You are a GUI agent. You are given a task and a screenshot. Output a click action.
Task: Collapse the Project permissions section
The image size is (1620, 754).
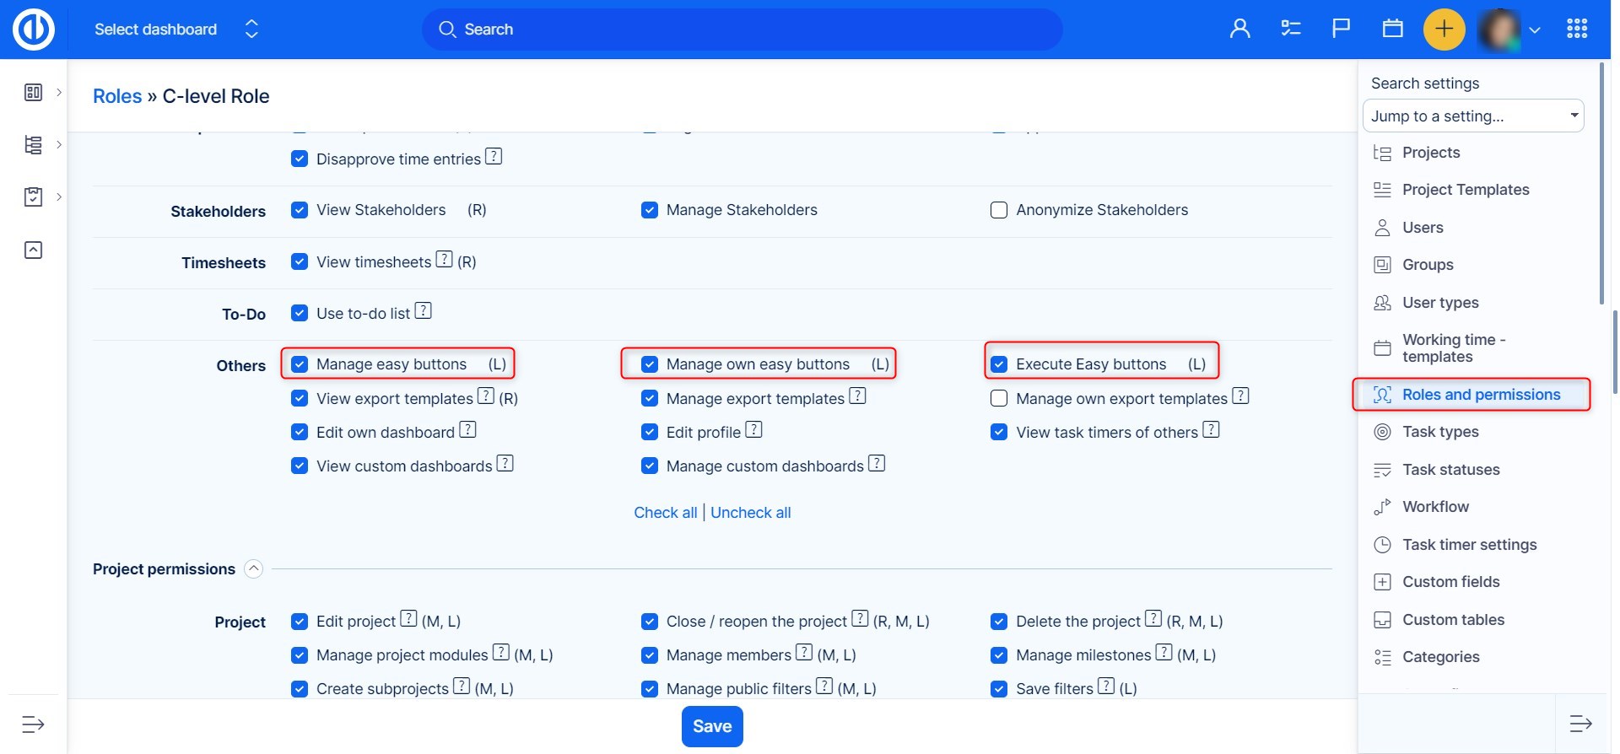253,569
